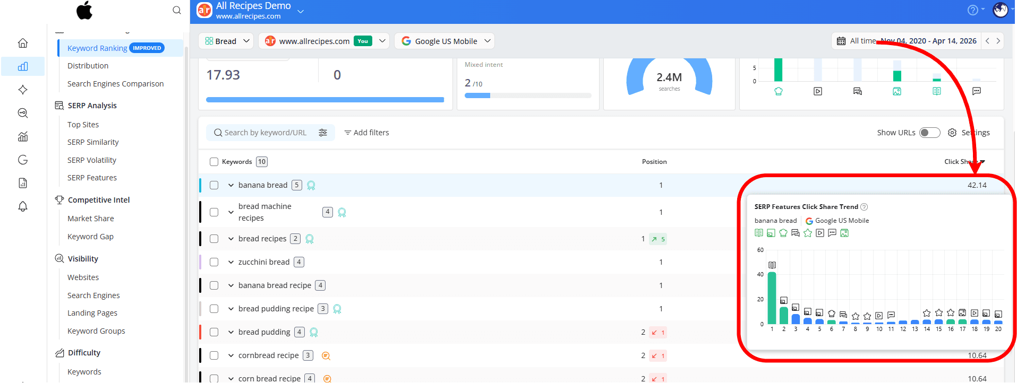Viewport: 1017px width, 383px height.
Task: Expand the All Recipes Demo project chevron
Action: coord(301,11)
